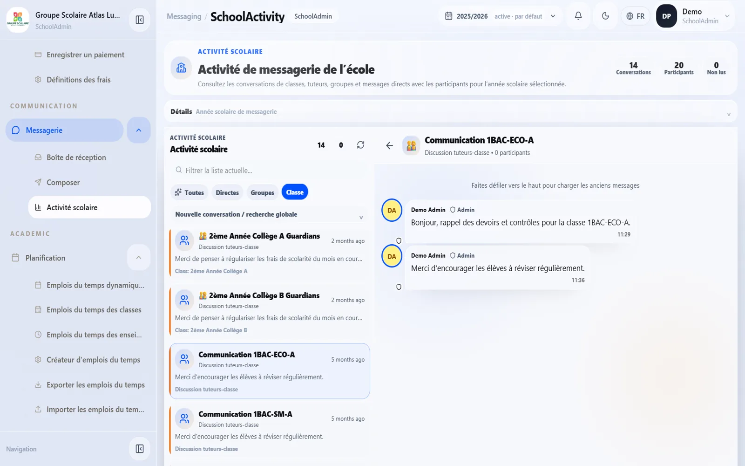Image resolution: width=745 pixels, height=466 pixels.
Task: Click Class: 2ème Année Collège A label
Action: click(211, 271)
